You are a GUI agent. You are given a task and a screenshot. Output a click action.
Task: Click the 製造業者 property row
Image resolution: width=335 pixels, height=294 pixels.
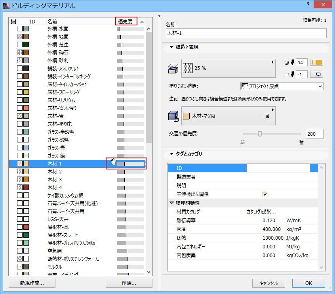pos(243,177)
